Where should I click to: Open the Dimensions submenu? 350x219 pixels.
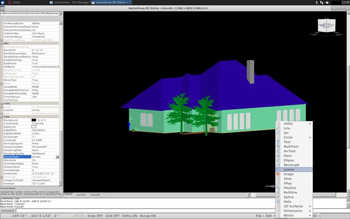294,211
